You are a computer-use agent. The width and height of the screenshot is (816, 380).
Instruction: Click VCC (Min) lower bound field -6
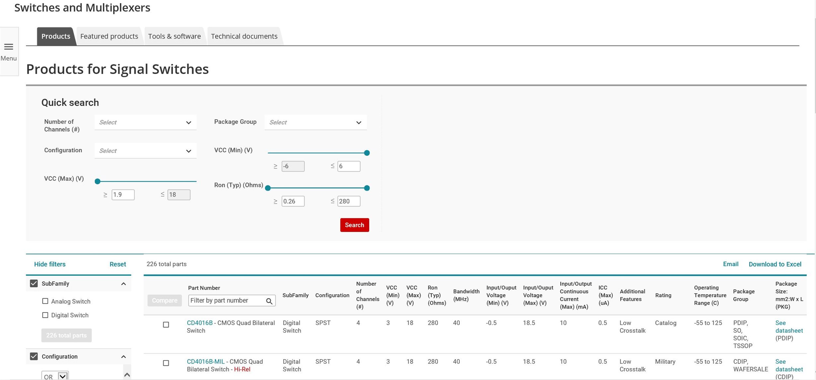[293, 166]
